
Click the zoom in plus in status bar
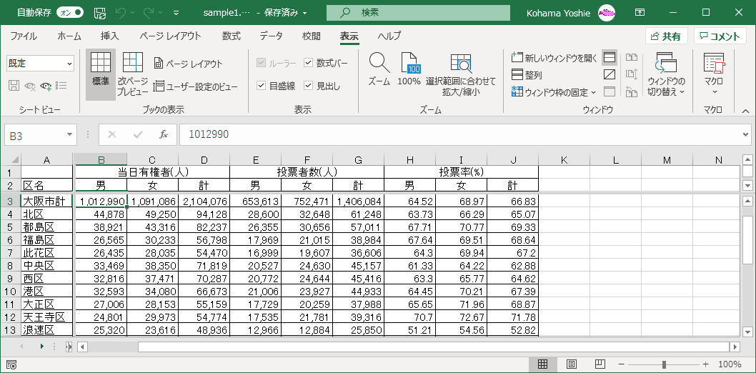(706, 364)
